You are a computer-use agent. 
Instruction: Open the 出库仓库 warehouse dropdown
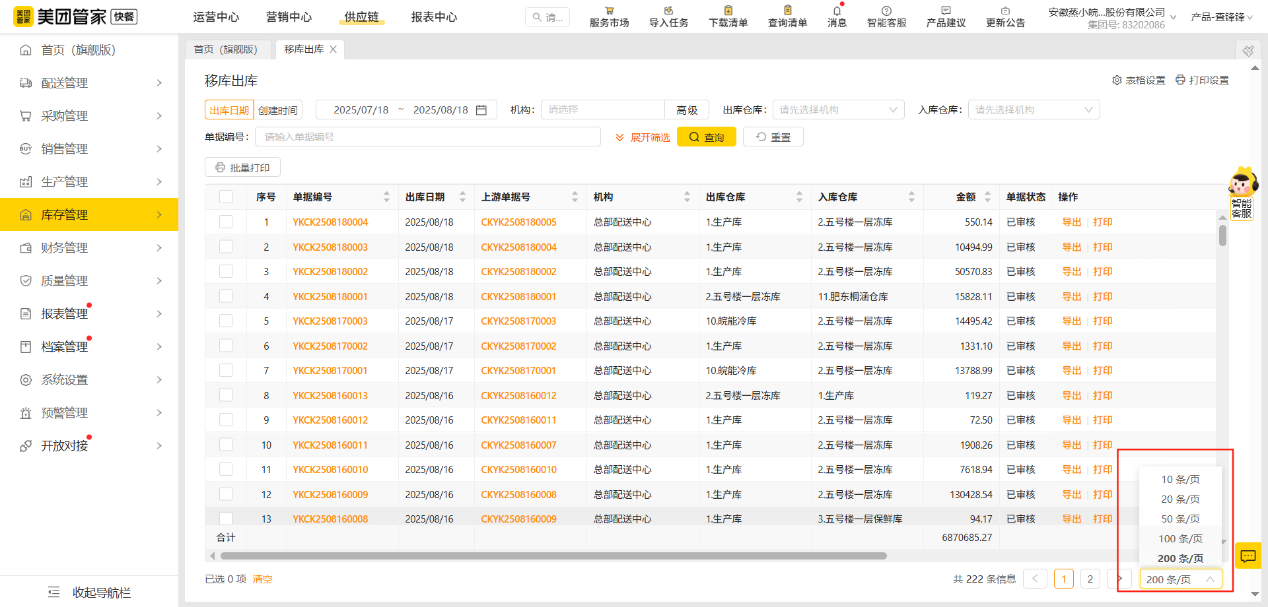coord(837,110)
